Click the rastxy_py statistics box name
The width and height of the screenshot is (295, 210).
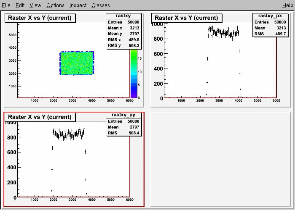tap(123, 115)
